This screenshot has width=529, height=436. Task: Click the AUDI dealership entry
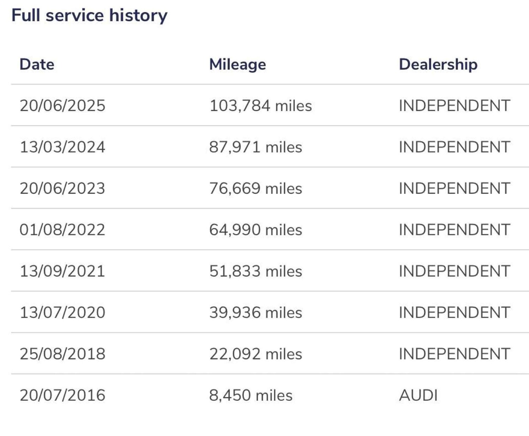(418, 395)
